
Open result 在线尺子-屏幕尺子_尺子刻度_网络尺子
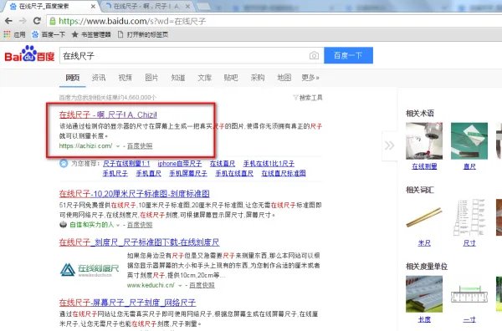pos(127,303)
